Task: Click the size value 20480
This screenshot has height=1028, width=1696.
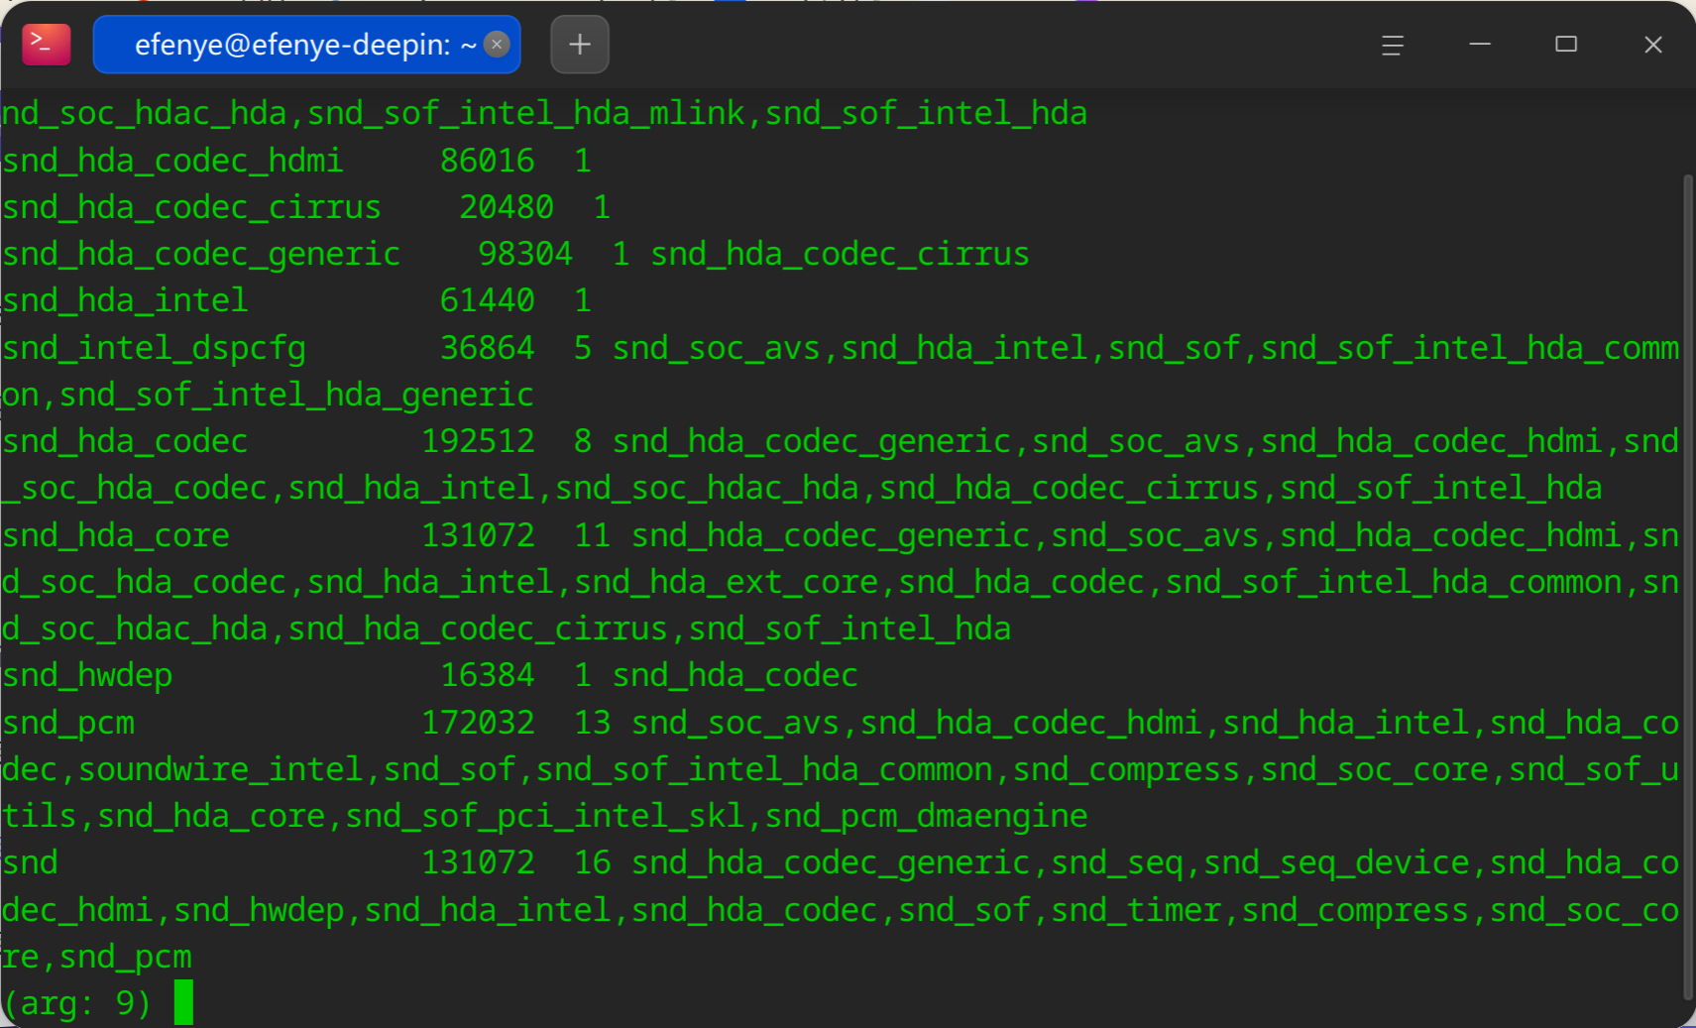Action: (x=507, y=207)
